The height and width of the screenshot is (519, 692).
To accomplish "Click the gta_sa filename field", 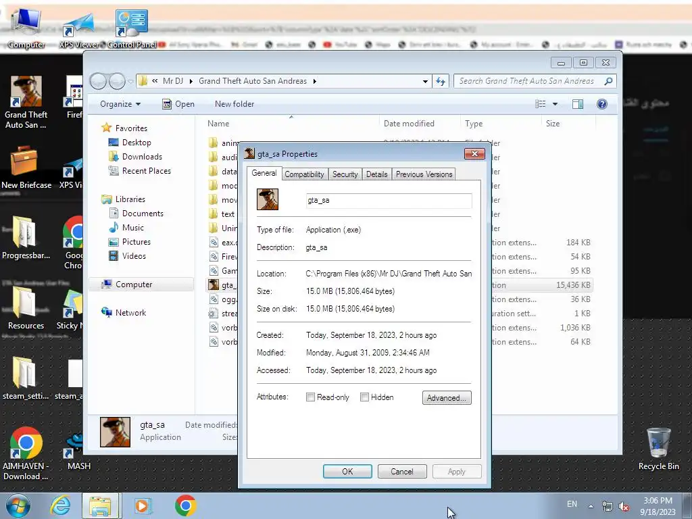I will [389, 200].
